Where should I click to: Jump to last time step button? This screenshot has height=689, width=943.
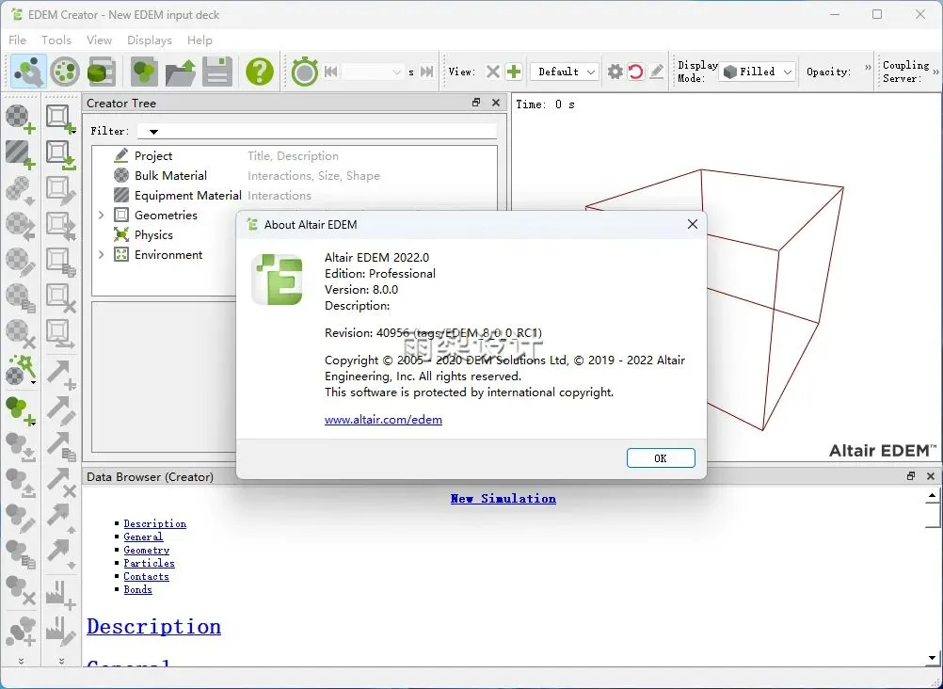[427, 72]
